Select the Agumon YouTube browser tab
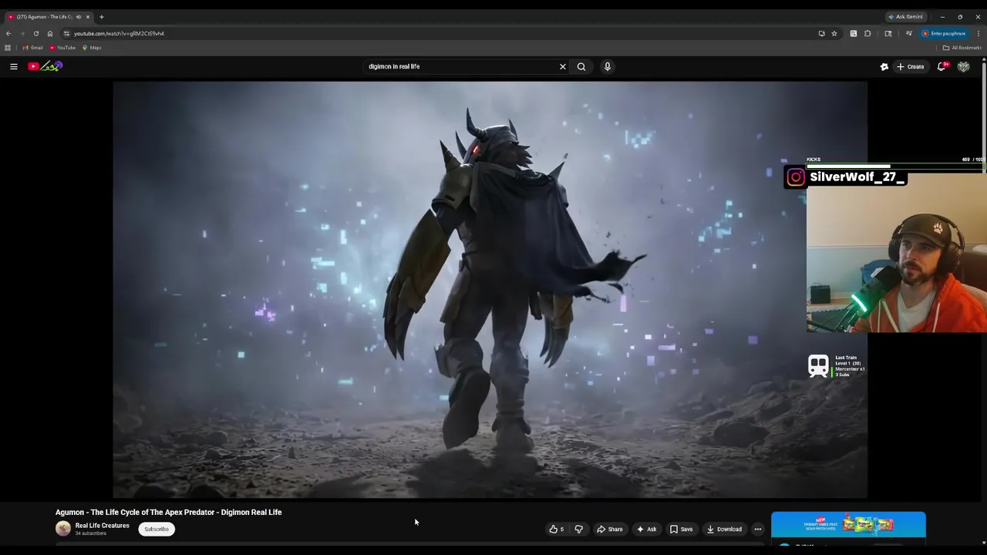Viewport: 987px width, 555px height. click(44, 16)
